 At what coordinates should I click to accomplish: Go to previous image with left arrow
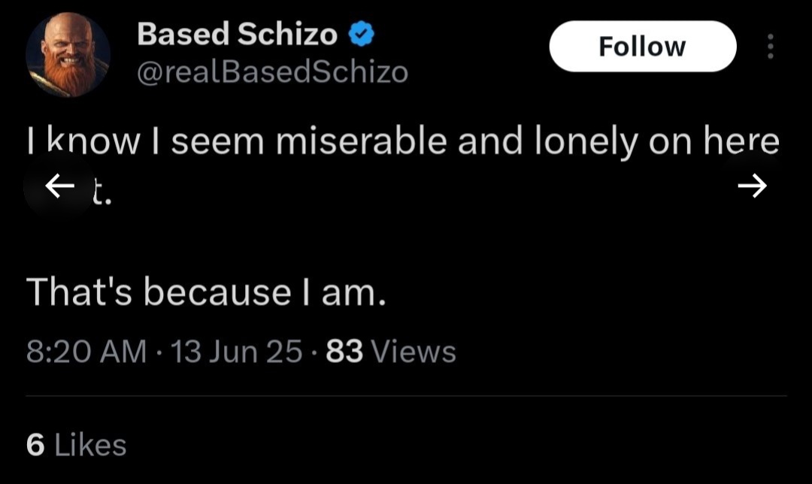[59, 186]
